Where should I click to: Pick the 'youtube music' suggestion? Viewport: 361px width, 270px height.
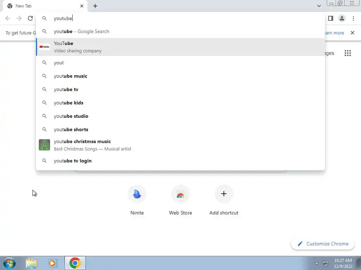pos(180,76)
